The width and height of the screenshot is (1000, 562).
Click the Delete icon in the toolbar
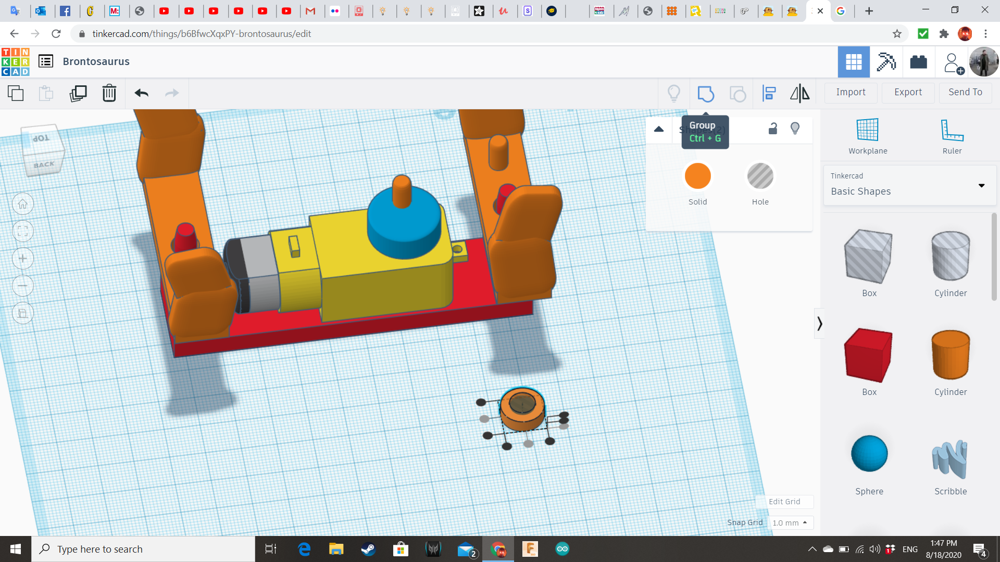[x=109, y=94]
